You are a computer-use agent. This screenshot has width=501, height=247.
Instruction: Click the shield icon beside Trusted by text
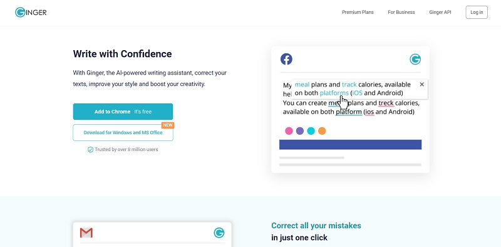click(x=90, y=149)
